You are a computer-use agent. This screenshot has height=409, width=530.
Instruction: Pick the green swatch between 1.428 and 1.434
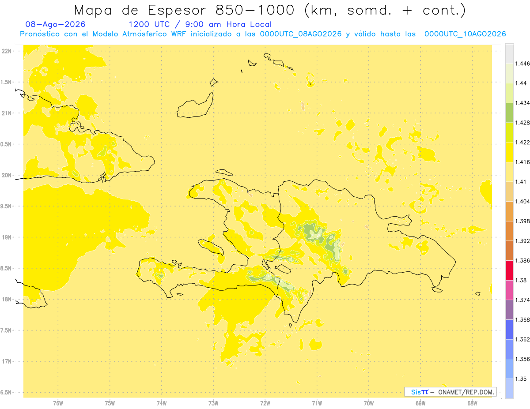click(509, 113)
